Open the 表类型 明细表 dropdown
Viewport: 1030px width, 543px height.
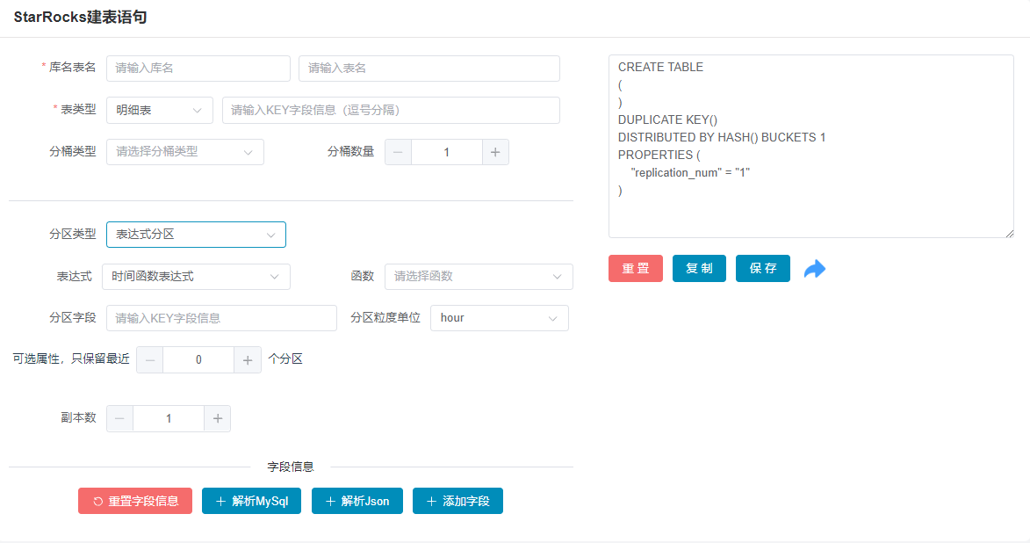point(160,110)
